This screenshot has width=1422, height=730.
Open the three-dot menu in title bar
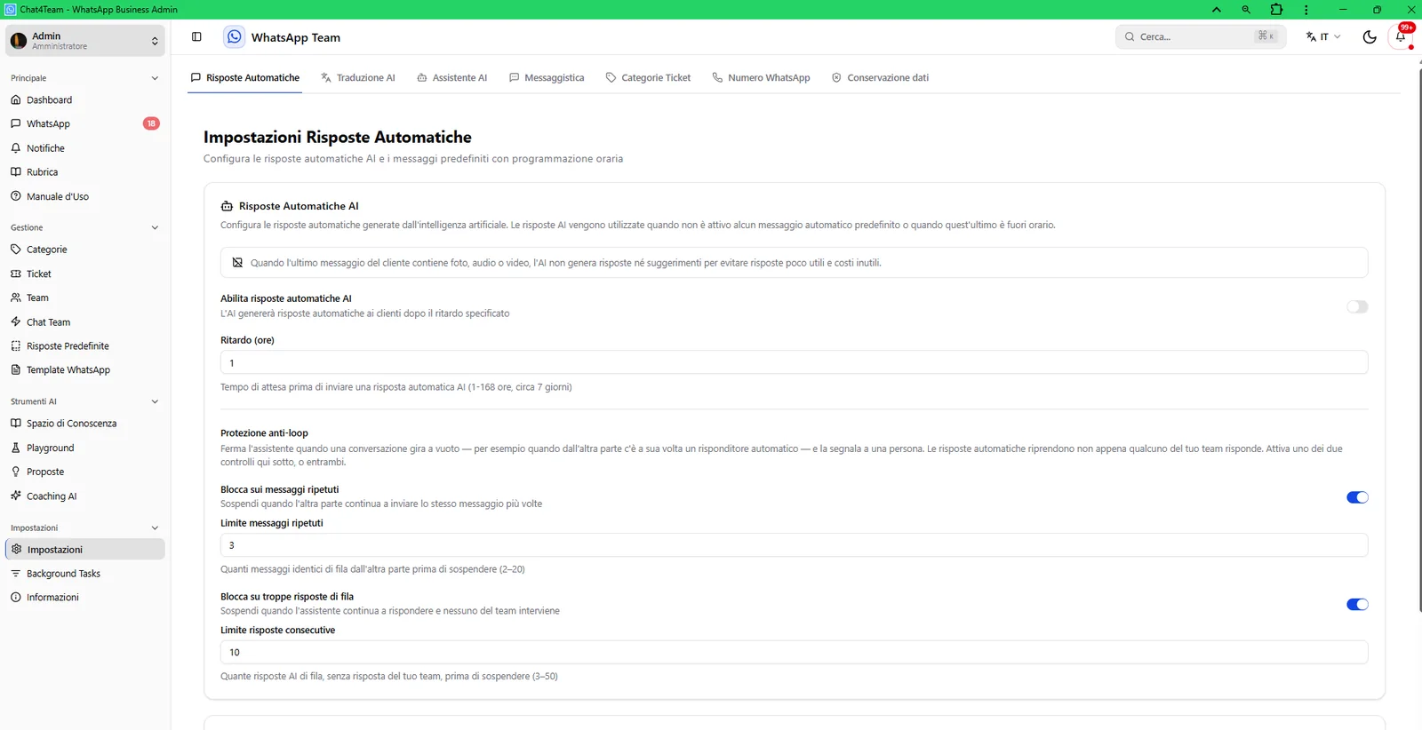tap(1306, 9)
